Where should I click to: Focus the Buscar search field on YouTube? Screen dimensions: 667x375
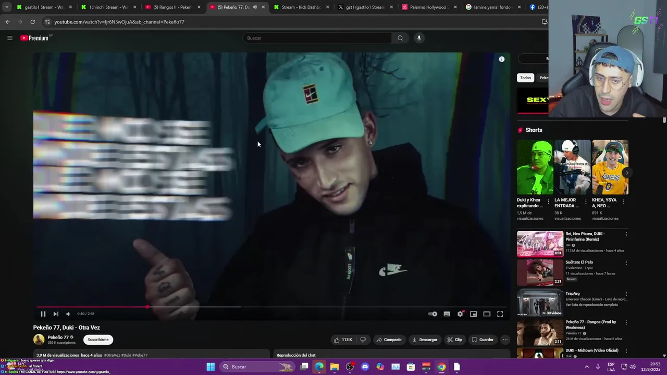pos(317,38)
